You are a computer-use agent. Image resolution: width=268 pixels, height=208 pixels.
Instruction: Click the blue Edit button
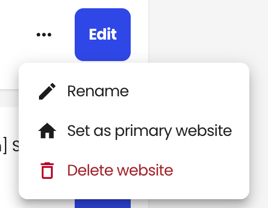tap(103, 35)
